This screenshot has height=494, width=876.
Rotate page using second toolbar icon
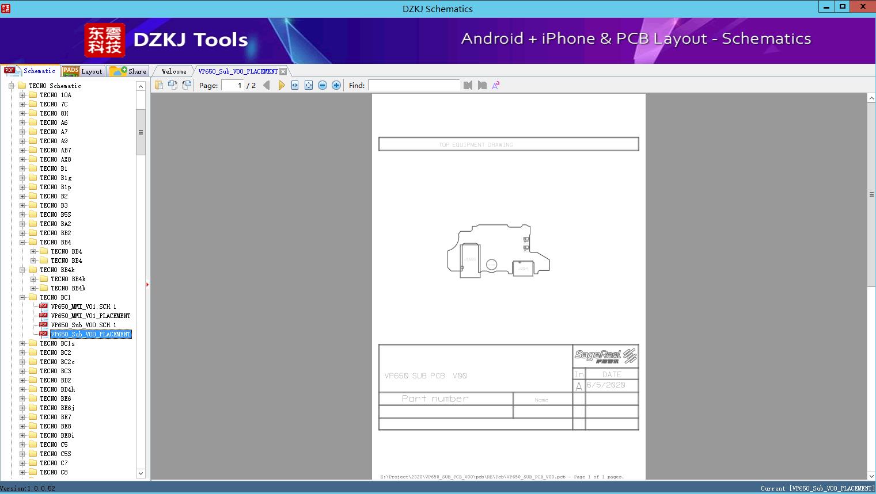coord(172,85)
